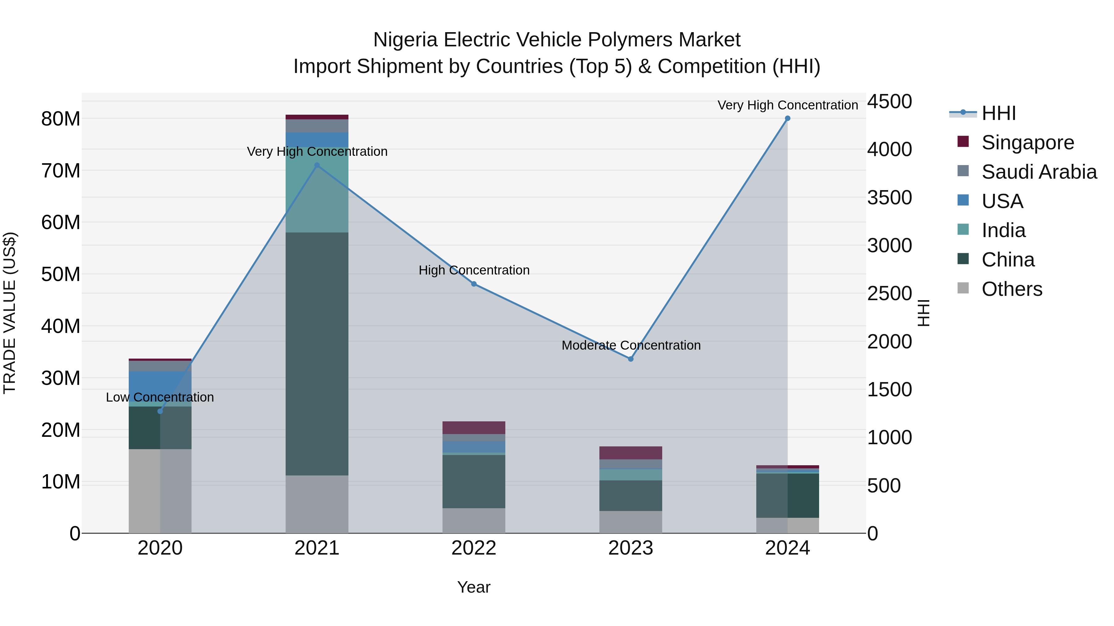Toggle the Saudi Arabia legend label
Screen dimensions: 1114x626
tap(1039, 172)
